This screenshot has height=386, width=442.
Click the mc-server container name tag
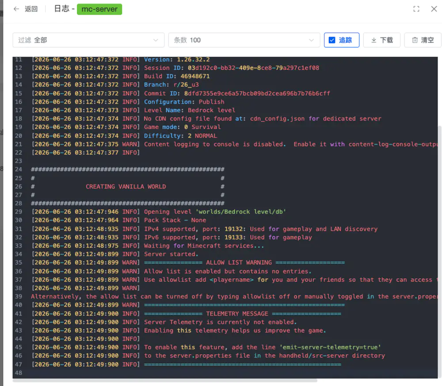click(99, 9)
